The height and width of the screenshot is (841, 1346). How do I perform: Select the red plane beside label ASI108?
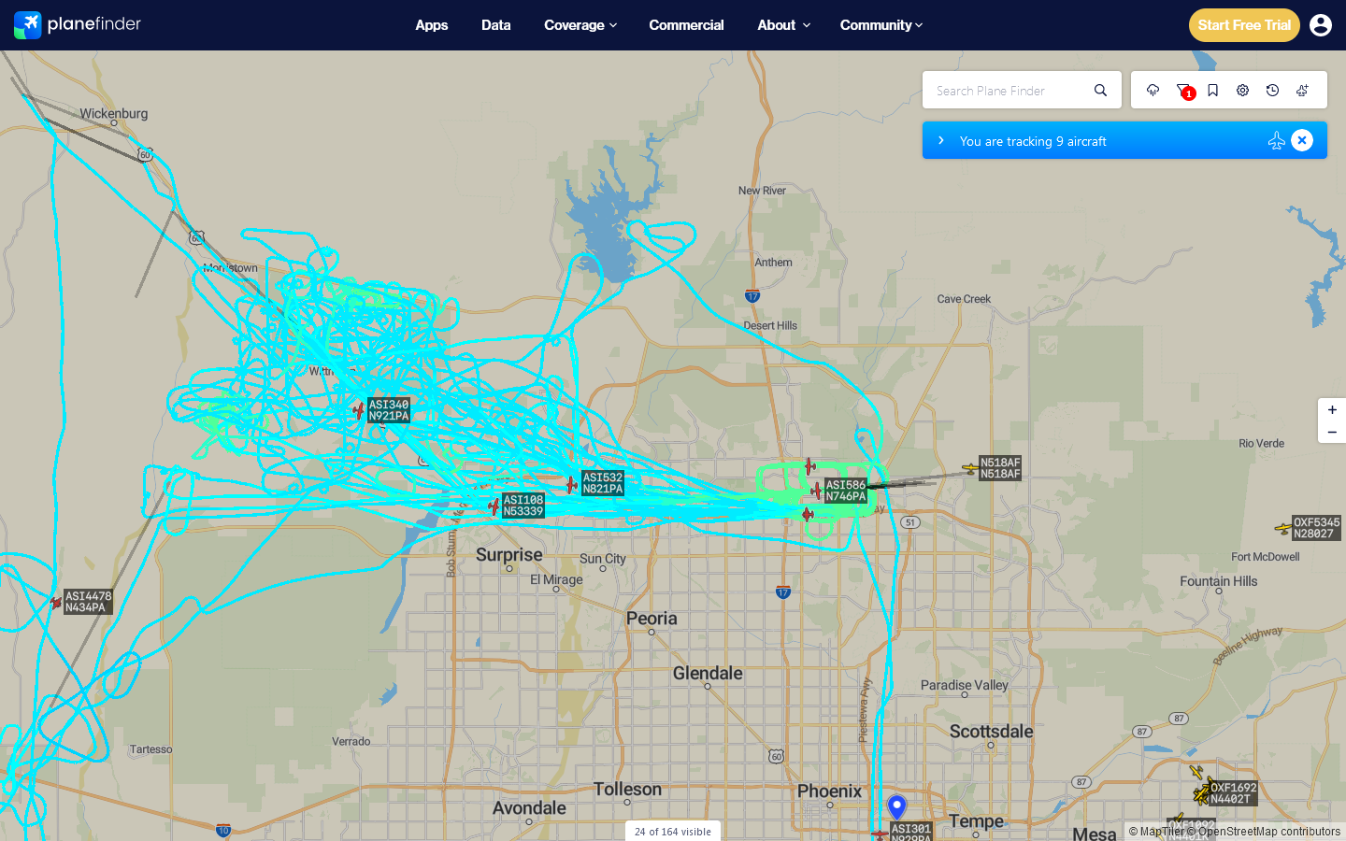pos(494,506)
